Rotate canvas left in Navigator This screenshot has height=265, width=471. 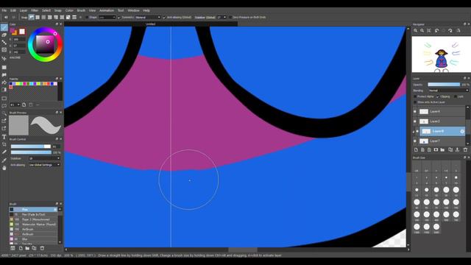436,31
